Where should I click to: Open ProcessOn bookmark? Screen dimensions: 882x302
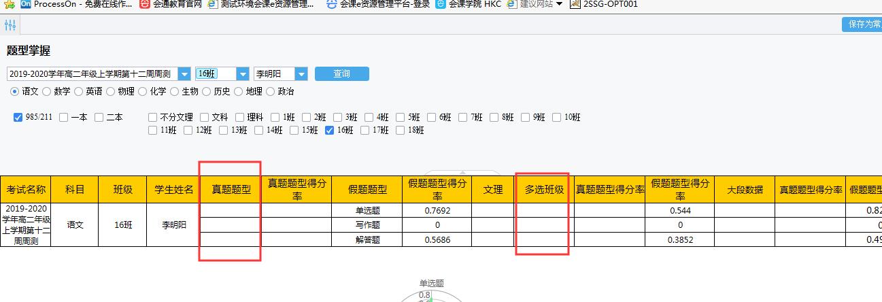(77, 4)
